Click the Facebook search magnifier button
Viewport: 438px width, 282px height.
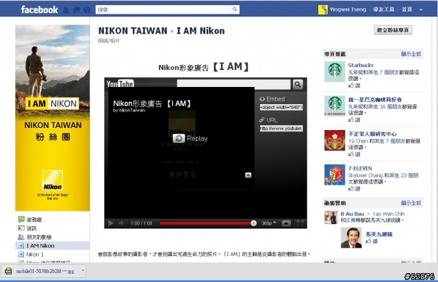pyautogui.click(x=235, y=10)
